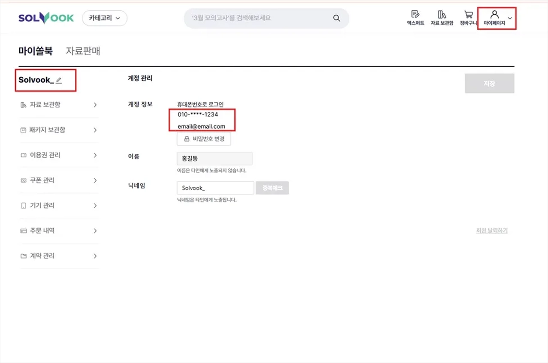
Task: Click the 저장 button
Action: click(489, 84)
